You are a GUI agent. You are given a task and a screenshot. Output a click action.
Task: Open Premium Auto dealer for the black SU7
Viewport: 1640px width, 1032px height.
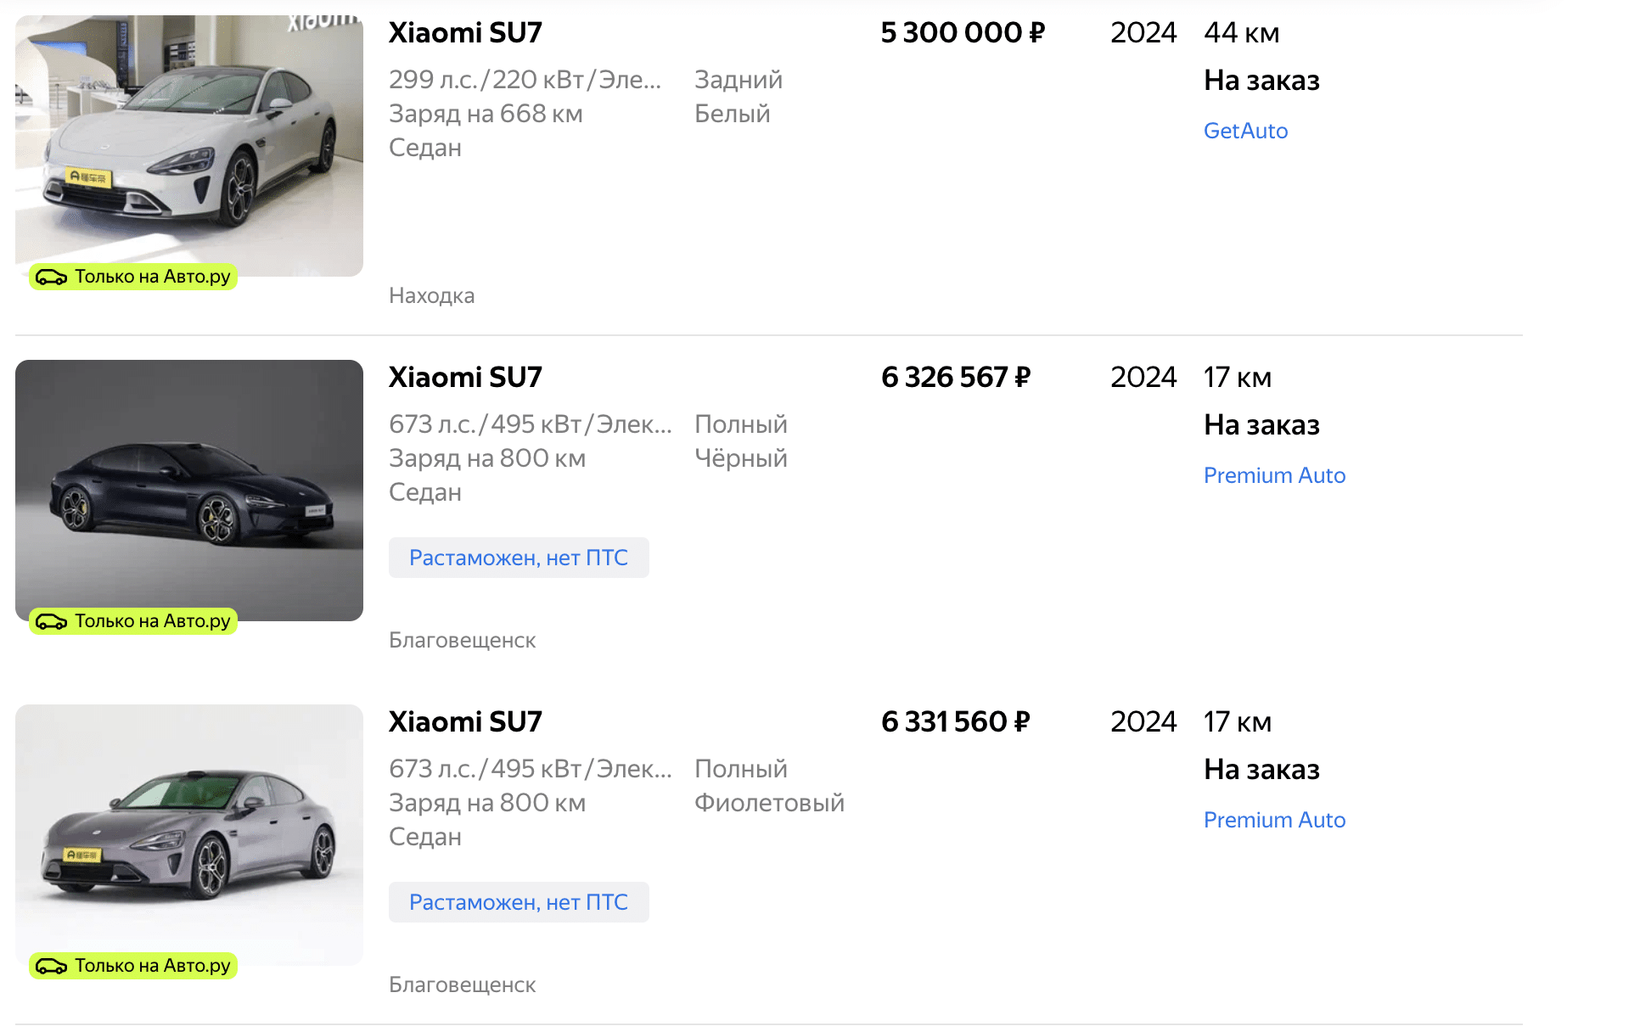coord(1274,475)
